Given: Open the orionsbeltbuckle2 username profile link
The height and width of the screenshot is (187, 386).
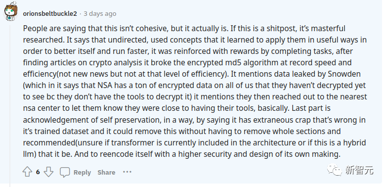Looking at the screenshot, I should [x=50, y=13].
